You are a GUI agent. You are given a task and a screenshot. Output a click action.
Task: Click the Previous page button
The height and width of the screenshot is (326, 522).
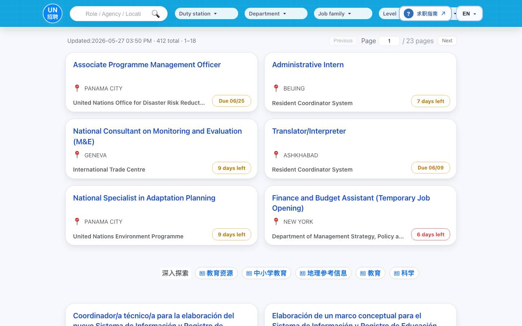point(343,41)
